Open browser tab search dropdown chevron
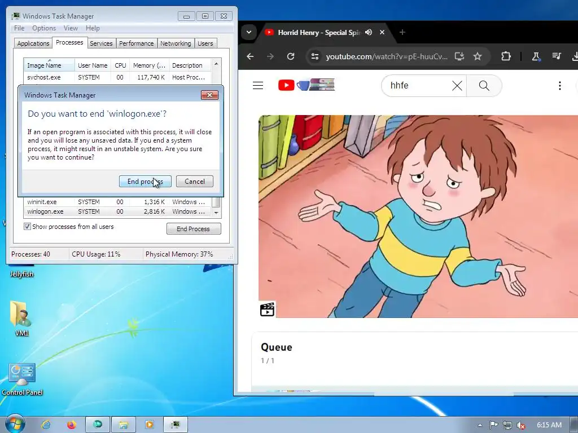Screen dimensions: 578x433 coord(249,32)
